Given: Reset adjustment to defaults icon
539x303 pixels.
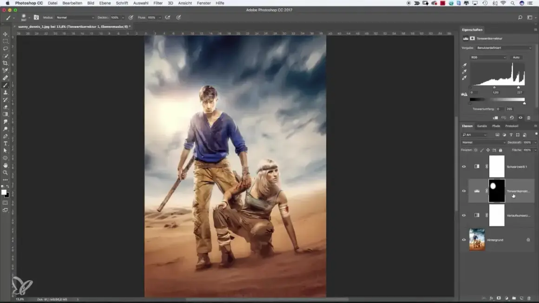Looking at the screenshot, I should tap(512, 118).
